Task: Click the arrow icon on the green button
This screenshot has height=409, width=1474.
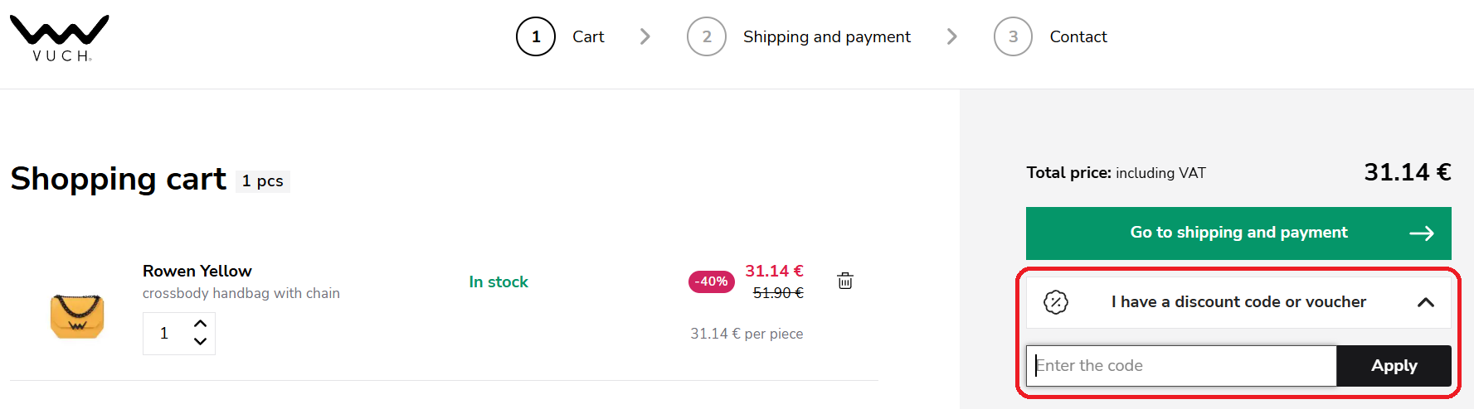Action: point(1421,233)
